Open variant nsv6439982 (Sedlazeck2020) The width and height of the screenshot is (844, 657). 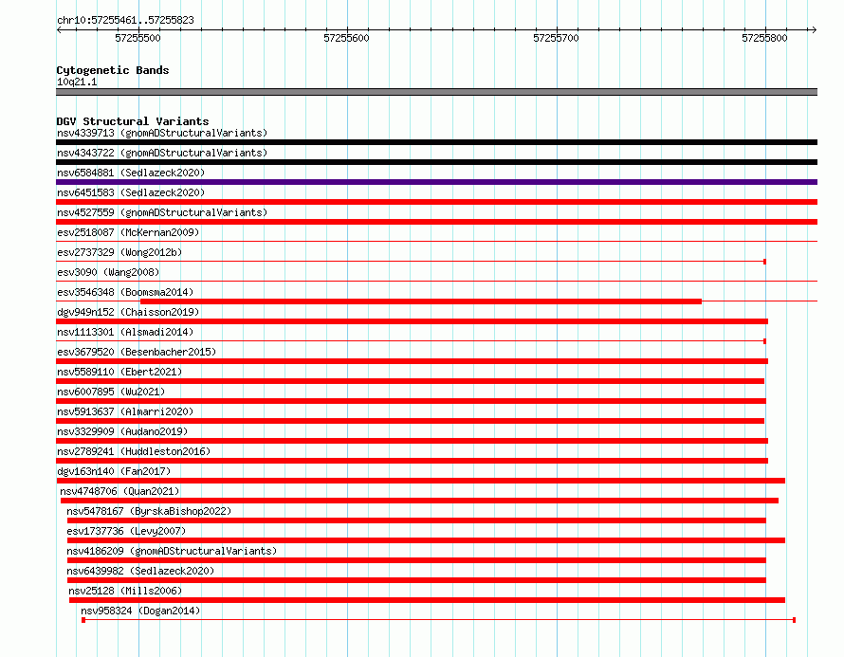tap(140, 571)
